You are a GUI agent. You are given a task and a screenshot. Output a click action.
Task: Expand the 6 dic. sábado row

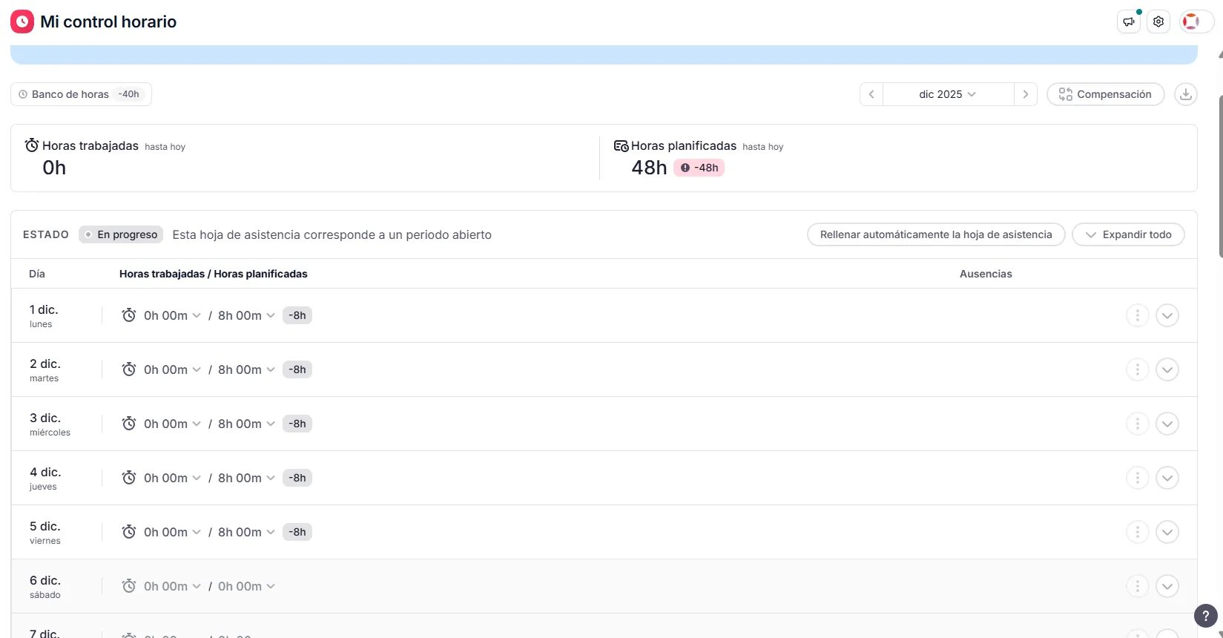(1167, 586)
